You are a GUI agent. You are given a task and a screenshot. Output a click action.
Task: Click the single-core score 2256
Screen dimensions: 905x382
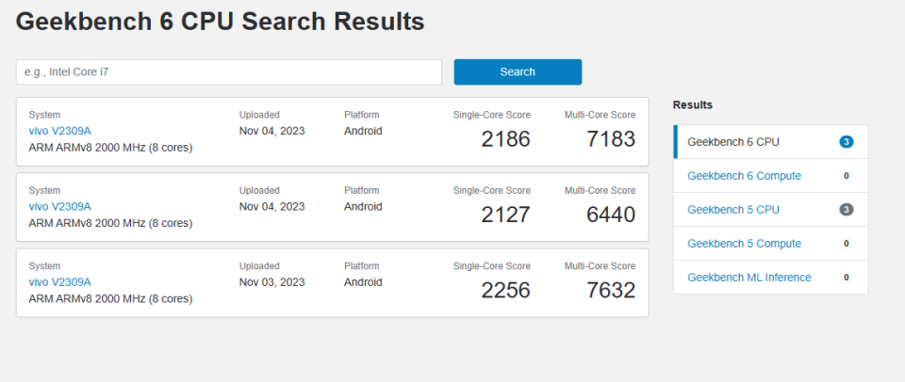[x=505, y=291]
